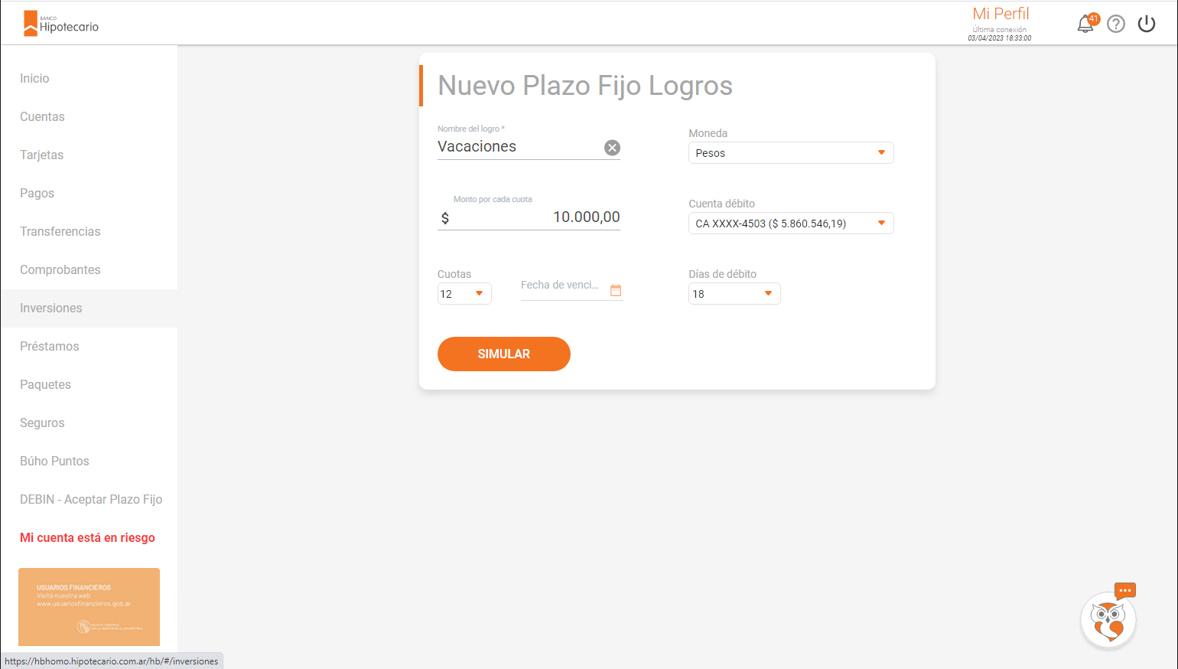Open Tarjetas in the sidebar

[x=41, y=155]
